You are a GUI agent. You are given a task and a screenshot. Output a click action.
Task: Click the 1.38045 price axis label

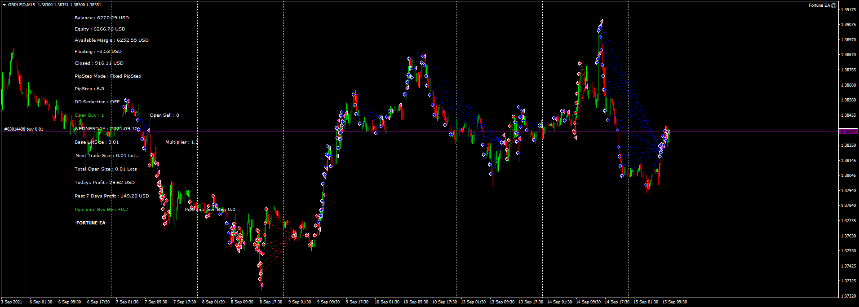(x=848, y=175)
